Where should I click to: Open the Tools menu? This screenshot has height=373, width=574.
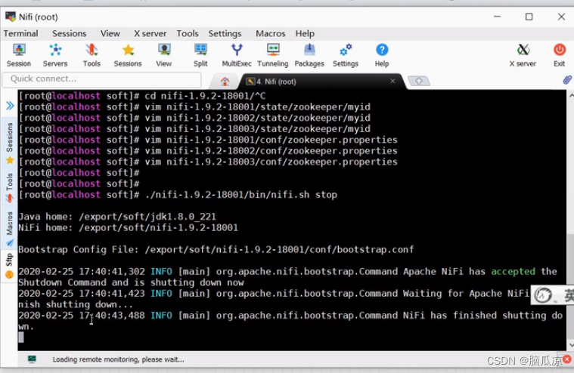click(188, 34)
